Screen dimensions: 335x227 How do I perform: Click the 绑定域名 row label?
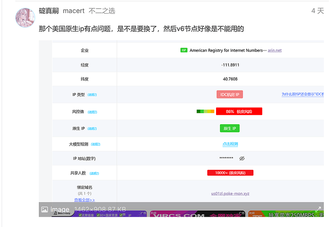84,187
